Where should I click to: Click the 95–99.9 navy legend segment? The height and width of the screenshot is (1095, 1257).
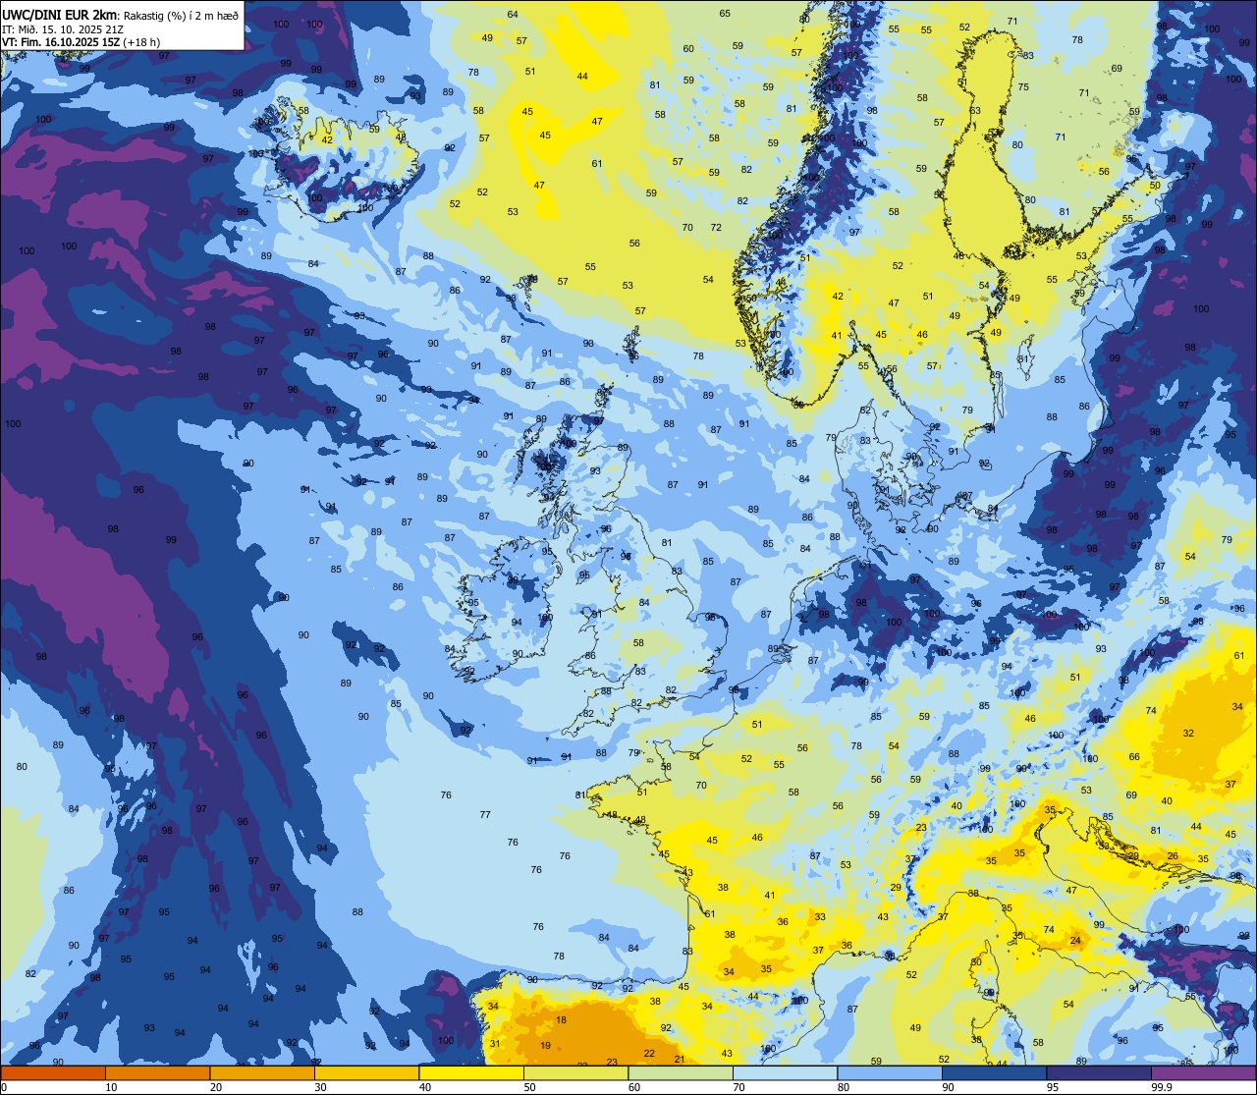pos(1099,1072)
